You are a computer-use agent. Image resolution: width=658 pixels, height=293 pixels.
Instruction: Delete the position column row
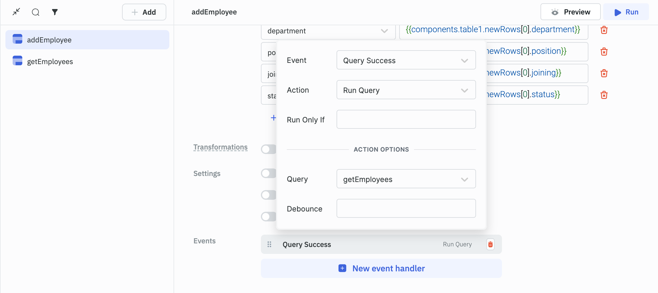(604, 52)
